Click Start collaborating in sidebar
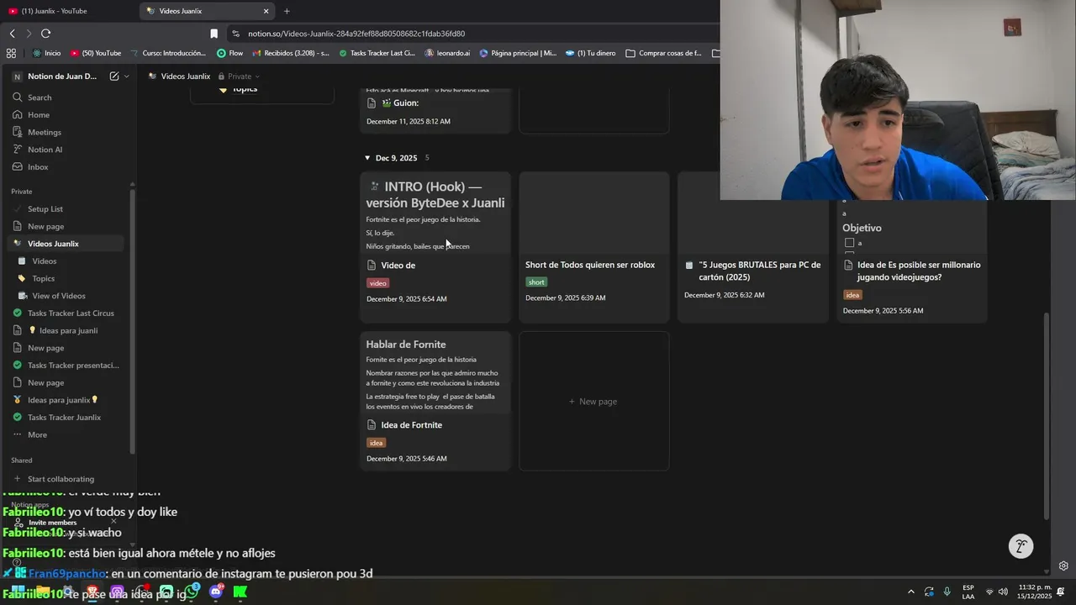The image size is (1076, 605). tap(67, 479)
